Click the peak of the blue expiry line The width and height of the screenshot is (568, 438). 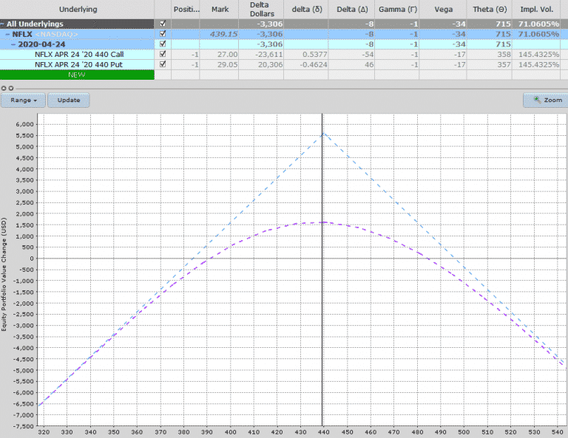[x=323, y=133]
